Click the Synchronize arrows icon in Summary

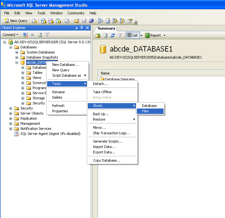pos(113,35)
